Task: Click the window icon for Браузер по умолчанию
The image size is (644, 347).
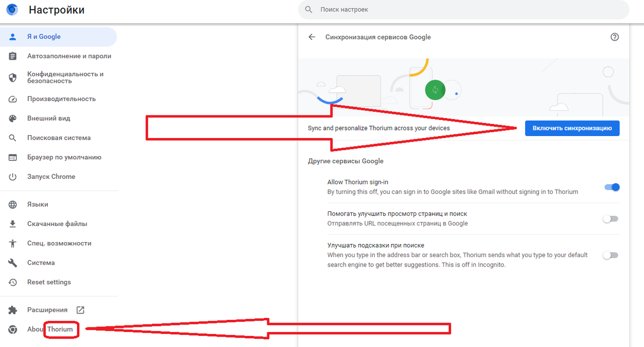Action: (13, 157)
